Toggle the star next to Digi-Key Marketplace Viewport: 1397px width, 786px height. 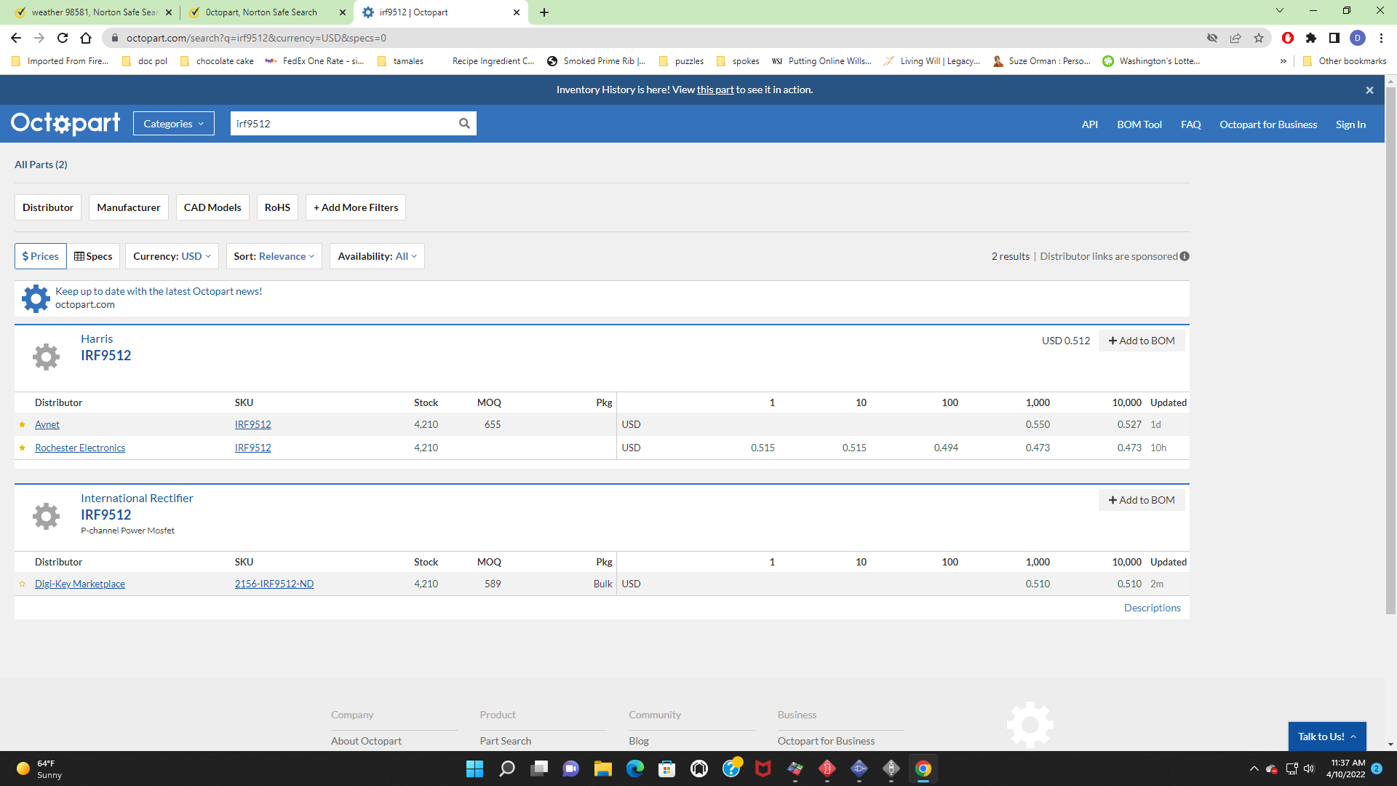pos(22,584)
